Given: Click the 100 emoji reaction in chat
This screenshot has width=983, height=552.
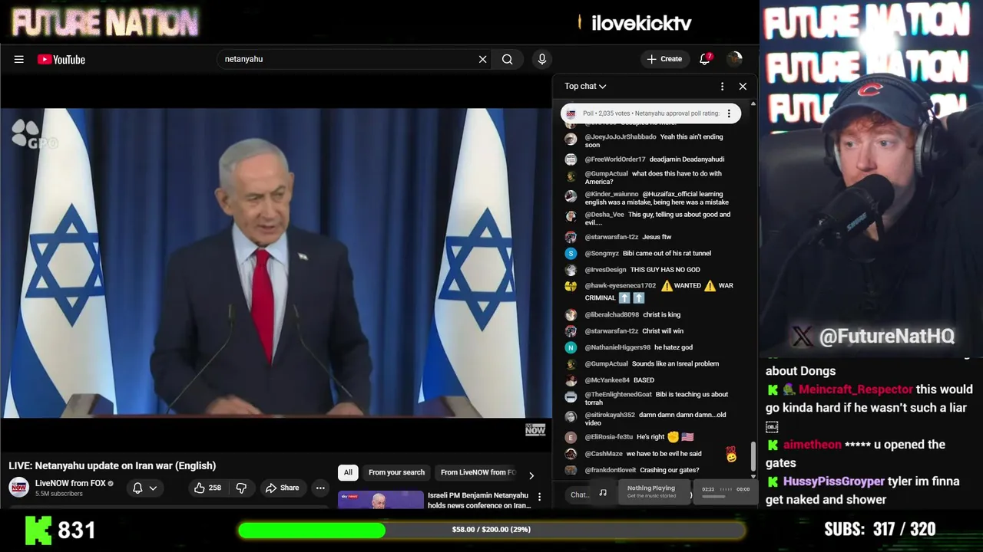Looking at the screenshot, I should 731,454.
